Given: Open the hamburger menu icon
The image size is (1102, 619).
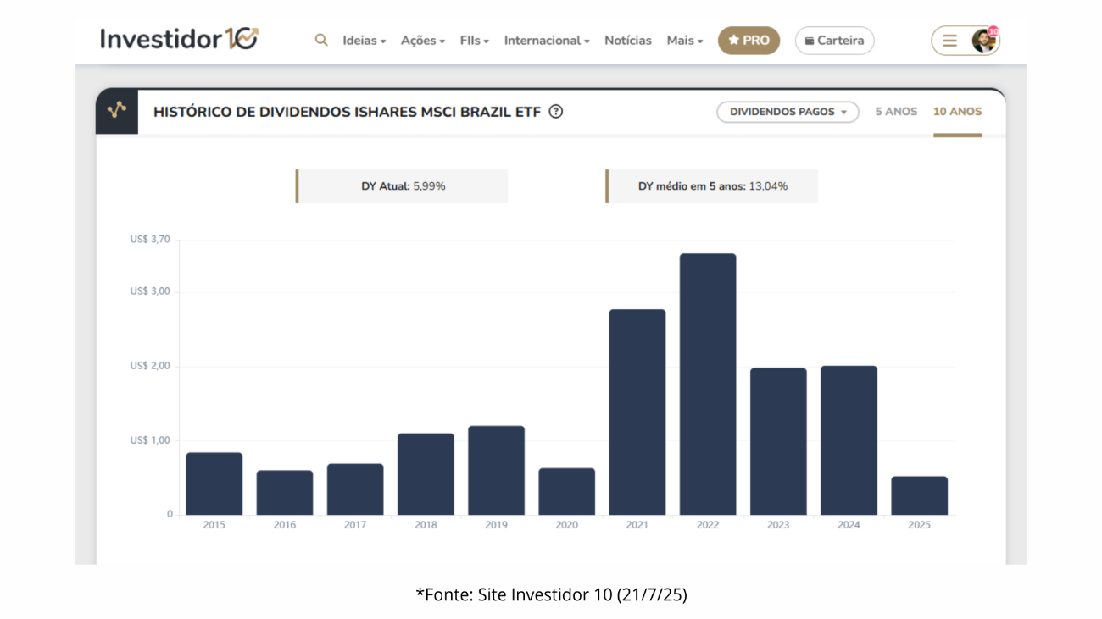Looking at the screenshot, I should click(x=949, y=41).
